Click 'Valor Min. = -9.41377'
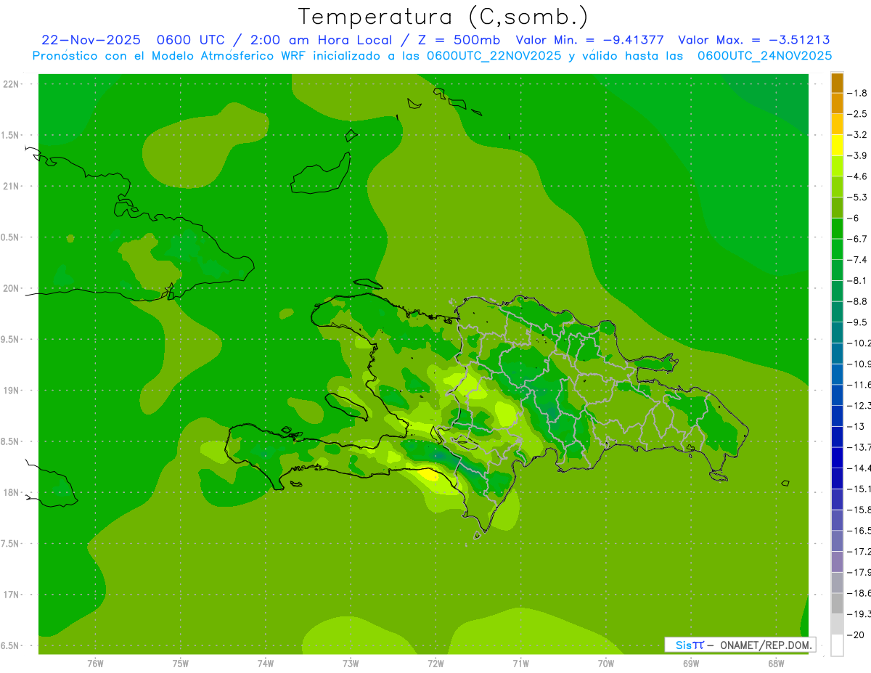The image size is (871, 673). coord(589,40)
